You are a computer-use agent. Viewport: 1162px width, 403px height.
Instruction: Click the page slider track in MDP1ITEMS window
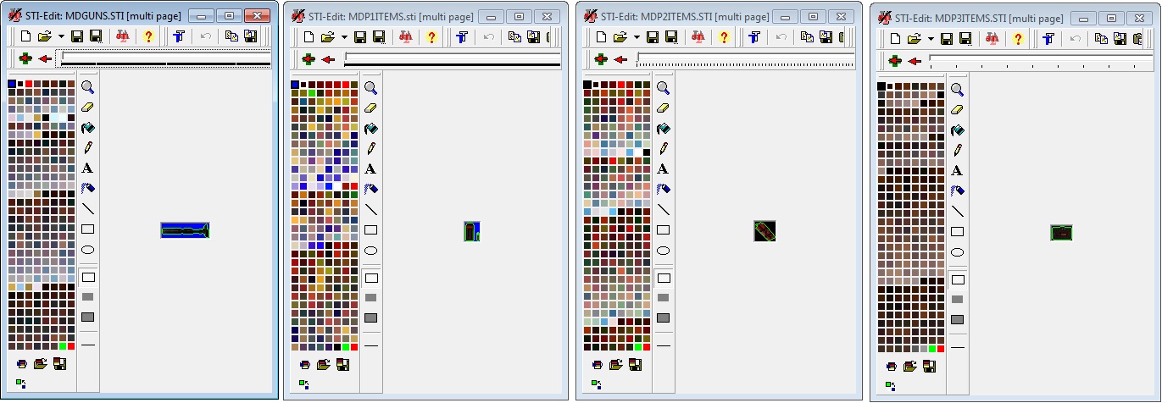pos(452,58)
